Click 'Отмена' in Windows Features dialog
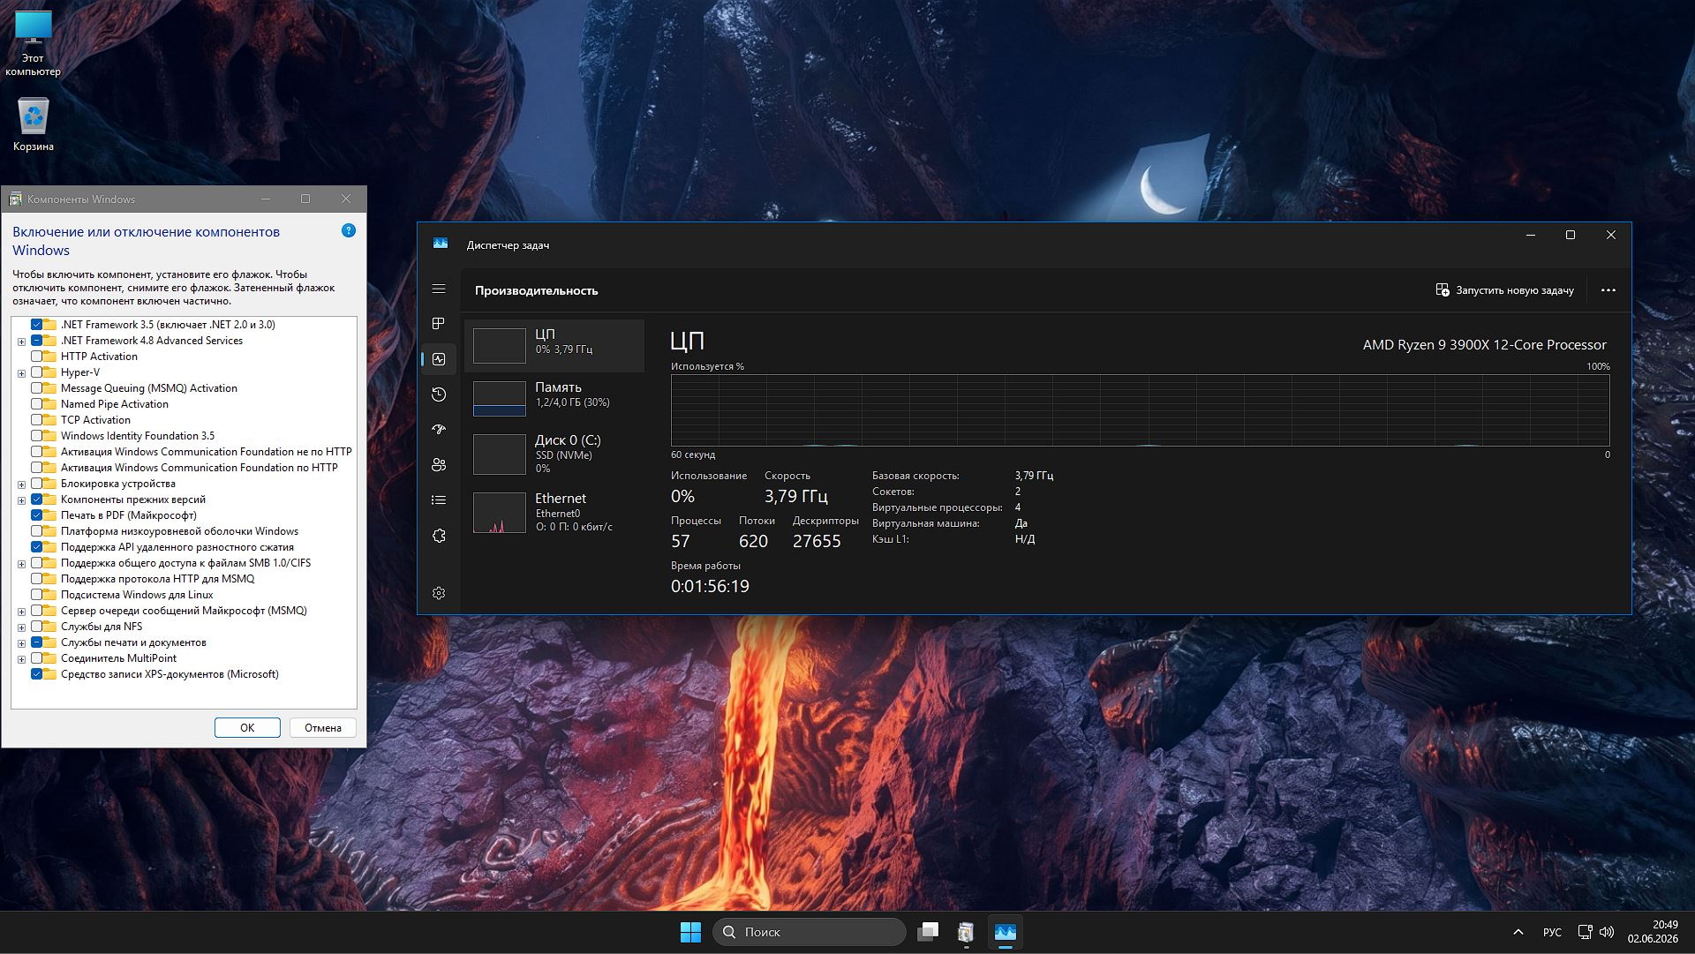1695x954 pixels. (x=323, y=728)
